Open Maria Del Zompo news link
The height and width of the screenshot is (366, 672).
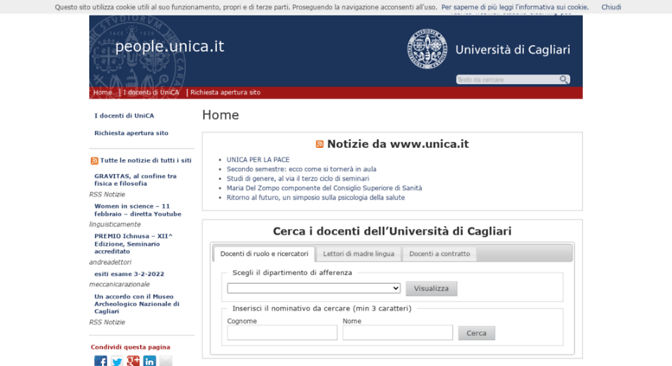(x=324, y=188)
